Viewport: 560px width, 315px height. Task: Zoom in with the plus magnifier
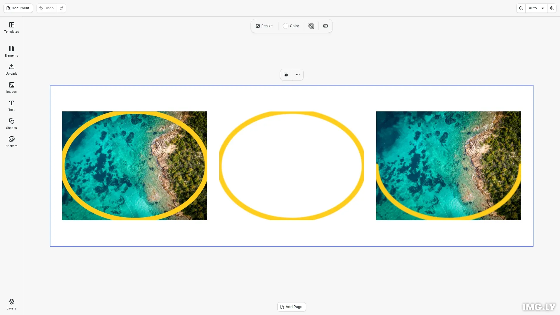tap(552, 8)
